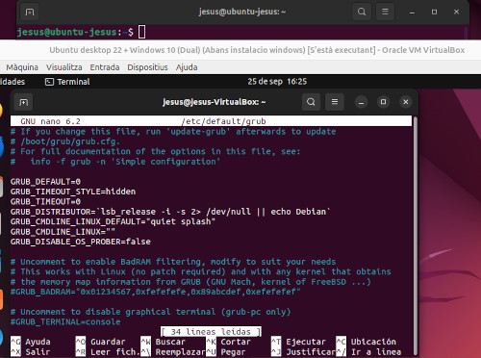Open new tab icon in jesus-VirtualBox terminal
The width and height of the screenshot is (481, 358).
[x=23, y=102]
